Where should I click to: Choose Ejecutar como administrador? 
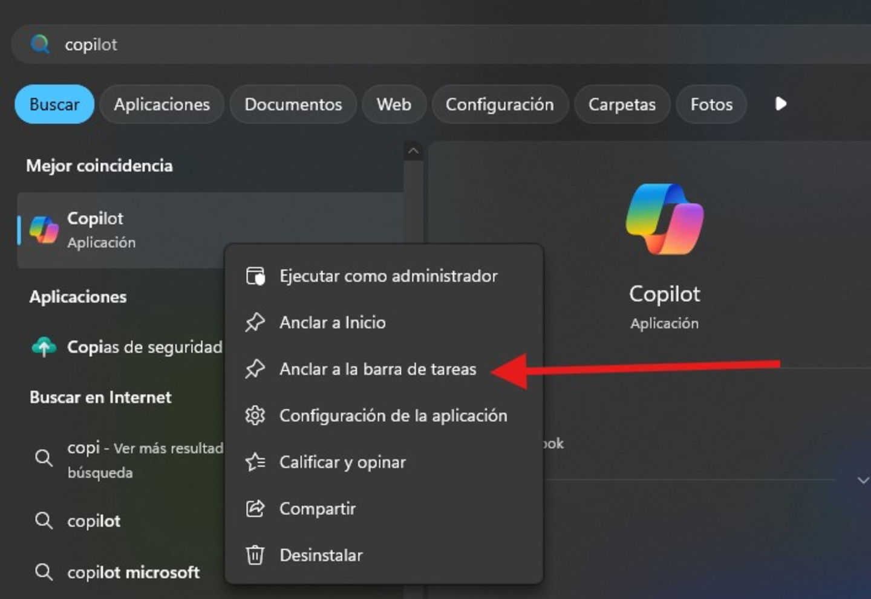(383, 276)
